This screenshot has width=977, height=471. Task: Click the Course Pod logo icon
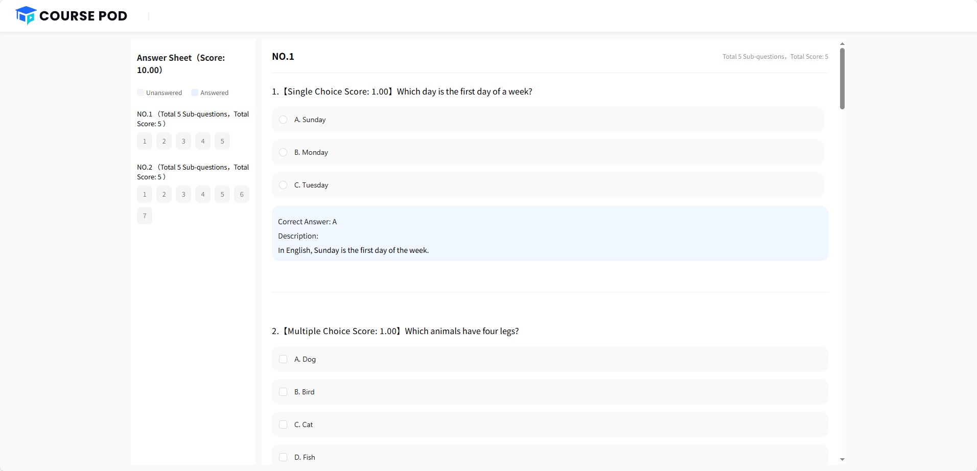pos(26,15)
